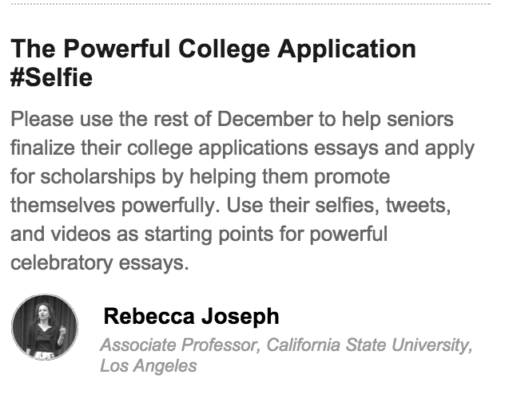This screenshot has width=505, height=410.
Task: Click the dotted divider line above the article
Action: [250, 4]
